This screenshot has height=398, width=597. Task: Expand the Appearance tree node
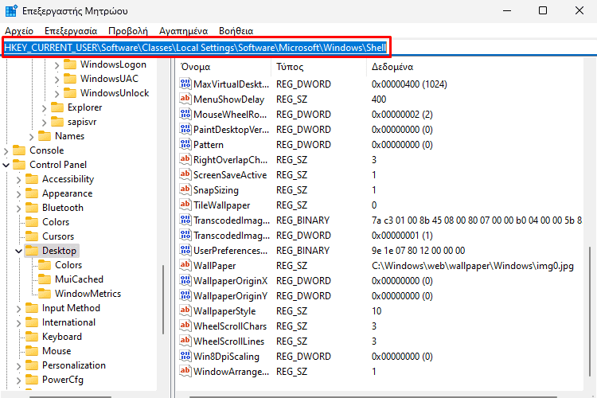pos(18,194)
